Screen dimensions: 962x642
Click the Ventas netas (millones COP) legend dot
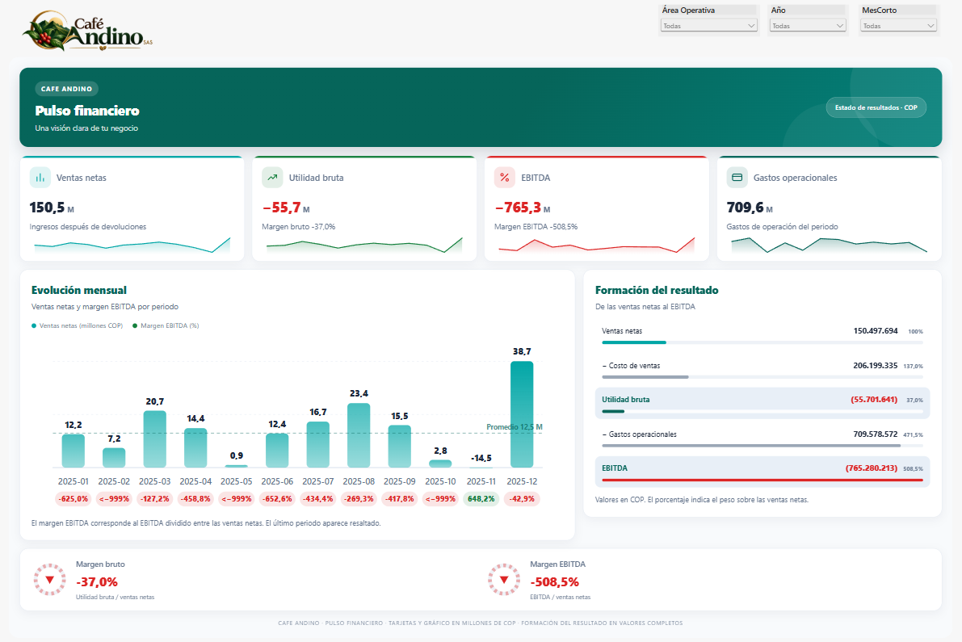click(x=34, y=325)
